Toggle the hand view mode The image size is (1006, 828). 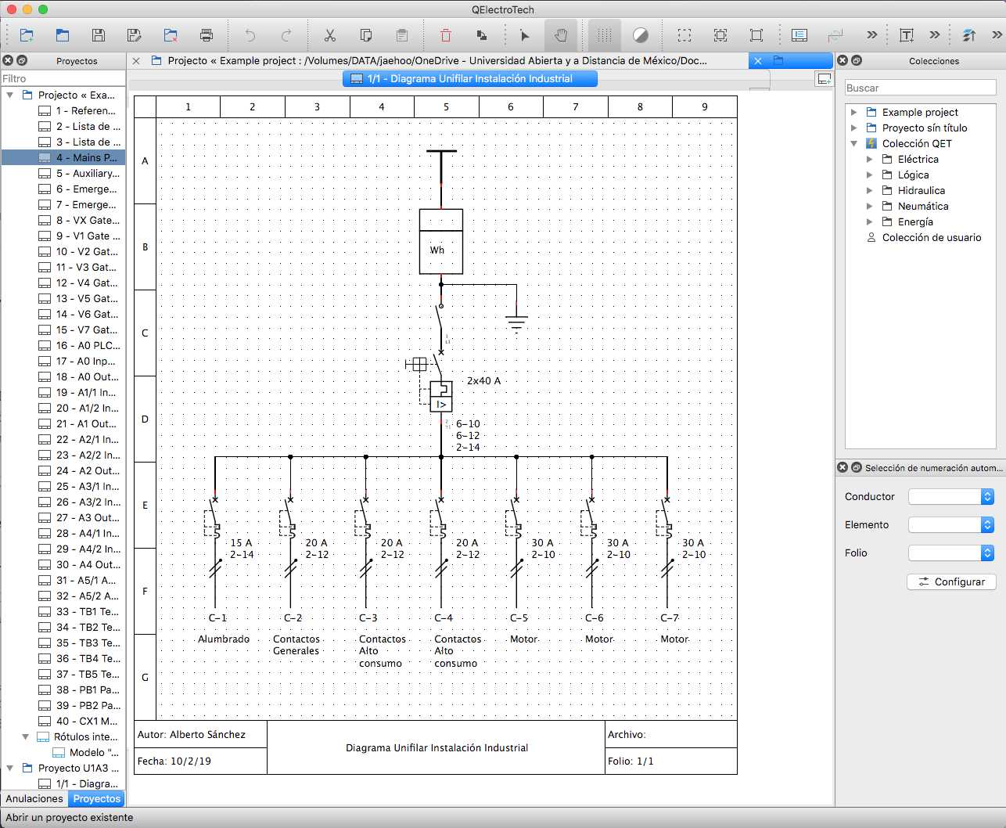click(x=561, y=35)
